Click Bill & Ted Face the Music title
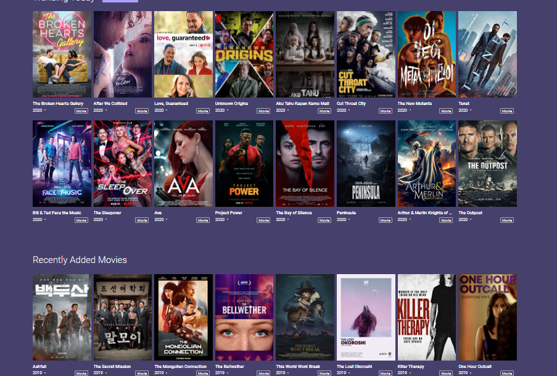557x376 pixels. point(57,213)
